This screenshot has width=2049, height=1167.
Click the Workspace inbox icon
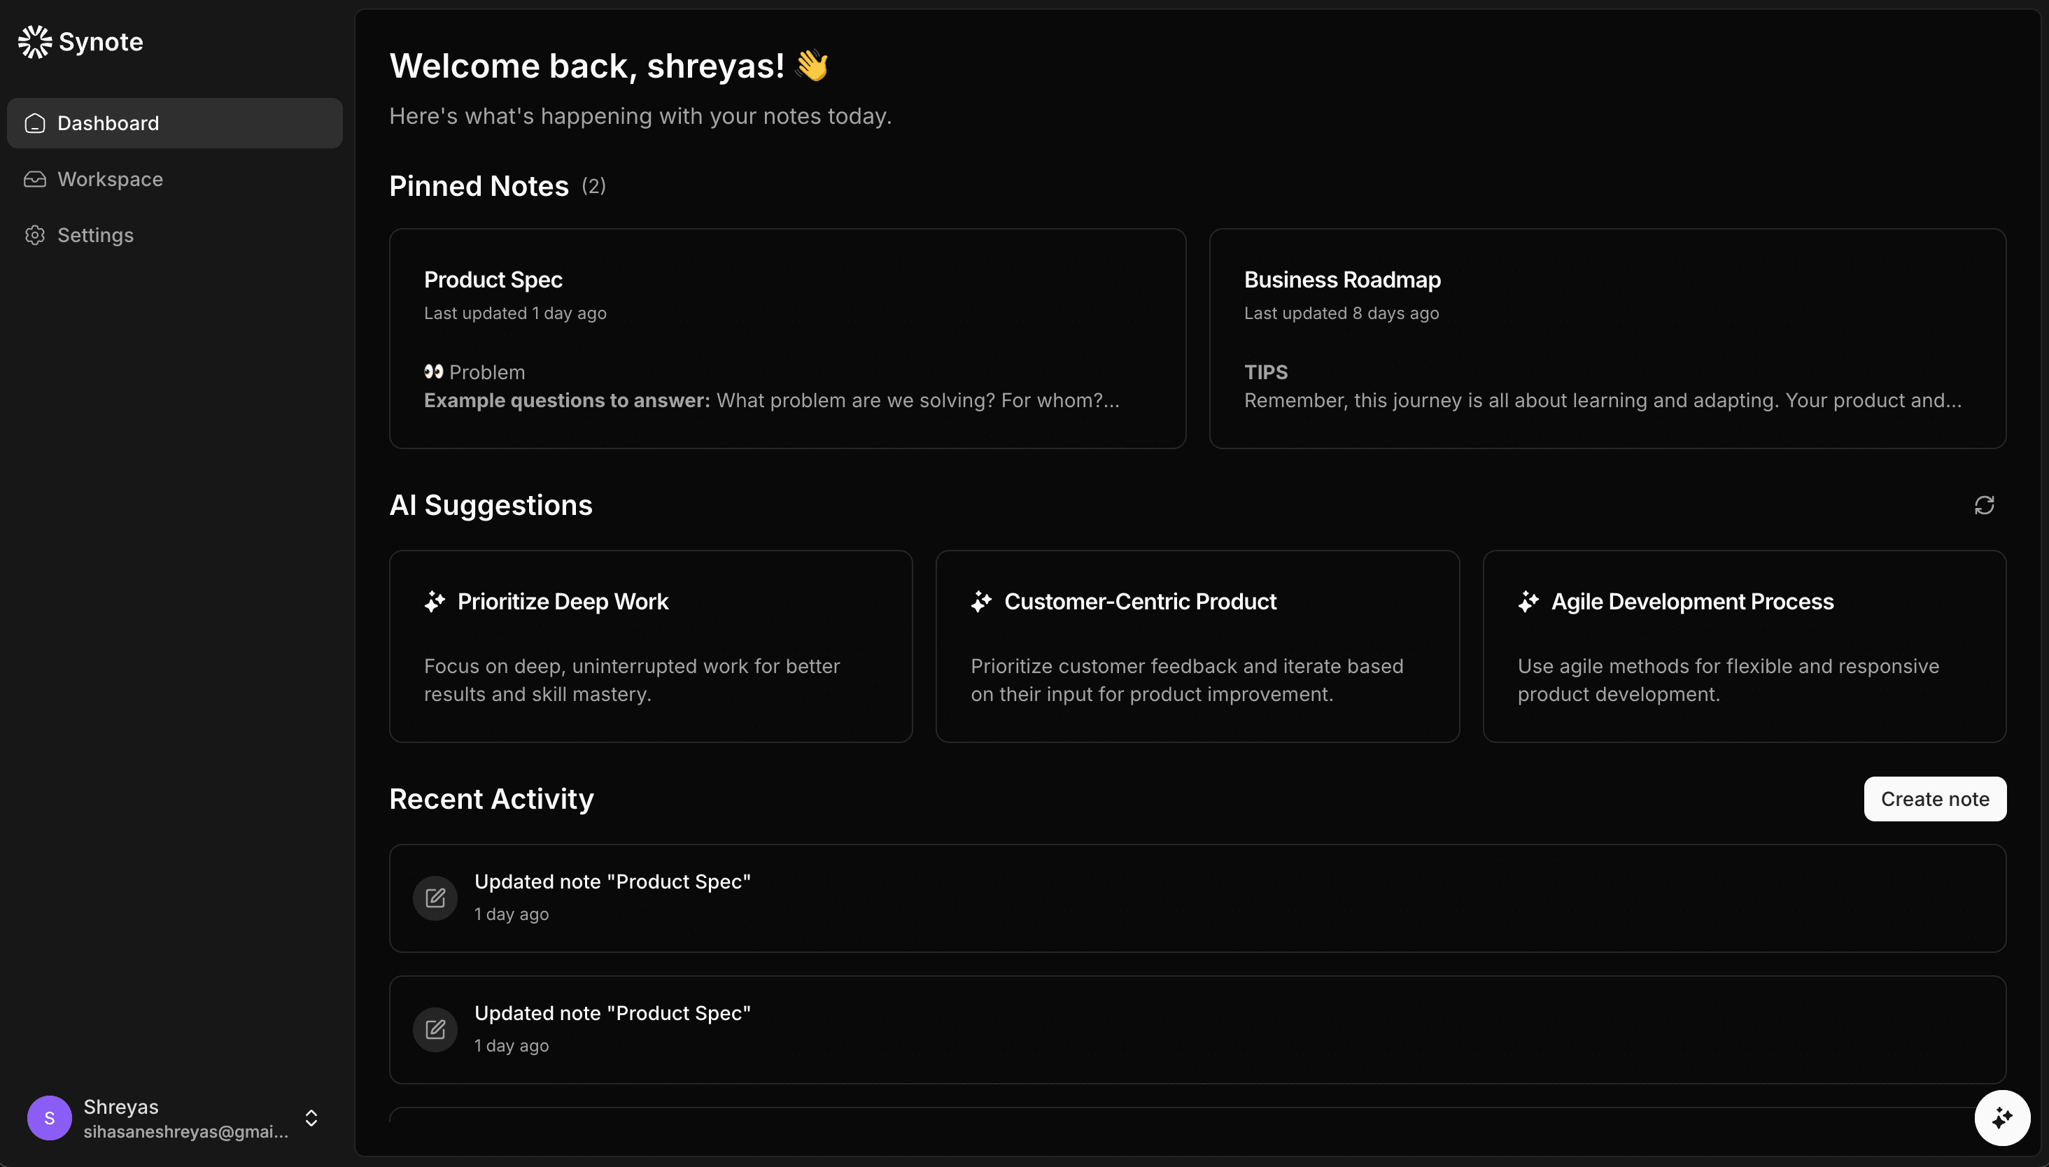click(34, 178)
